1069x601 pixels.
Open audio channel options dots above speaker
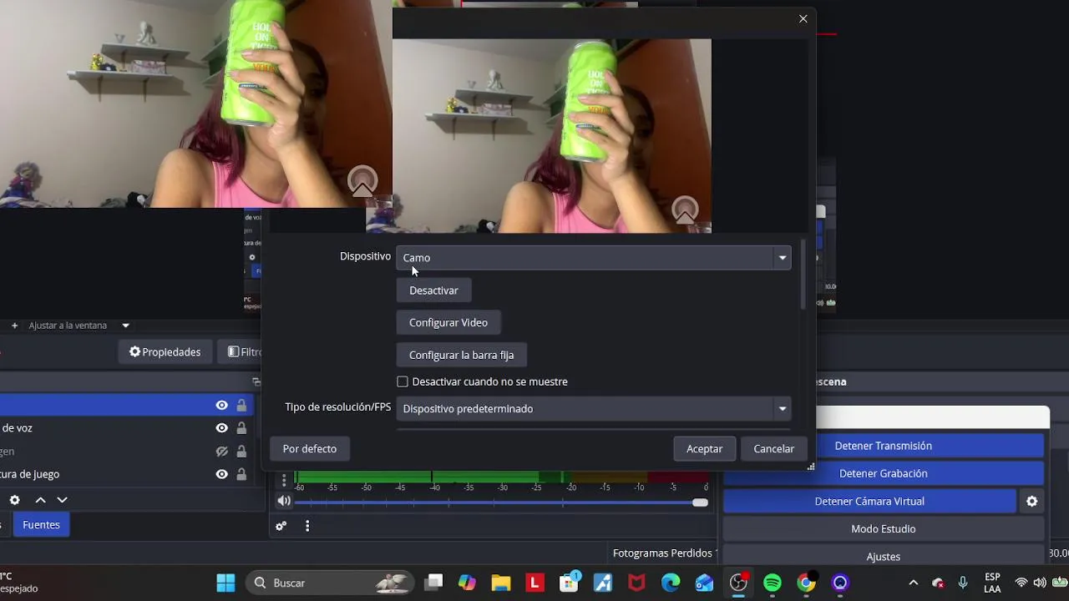[x=284, y=480]
